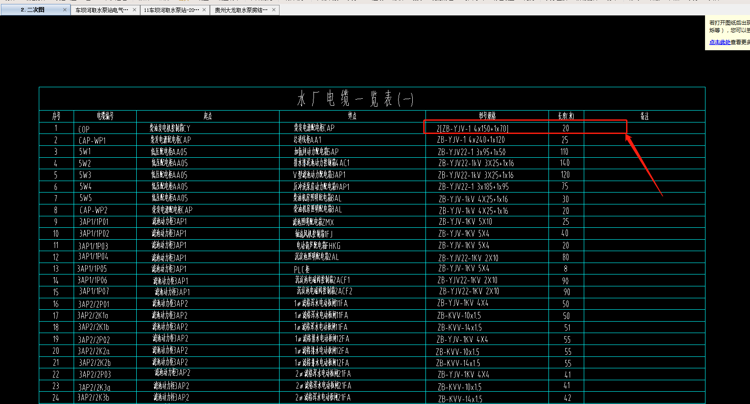This screenshot has width=750, height=404.
Task: Click spec ZB-YJV-1 4x240+1x120
Action: (x=471, y=140)
